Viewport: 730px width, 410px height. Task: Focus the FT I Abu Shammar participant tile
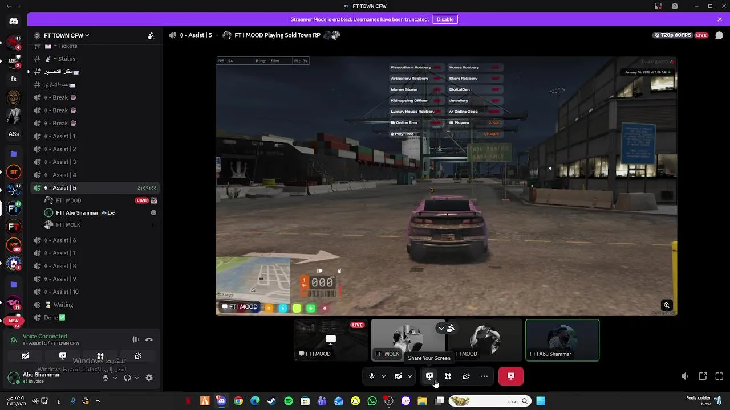point(562,340)
